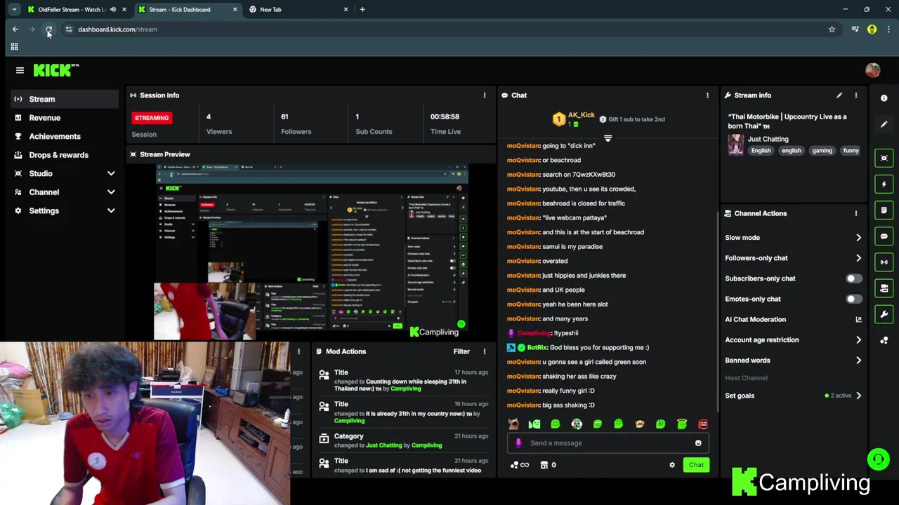Screen dimensions: 899x505
Task: Click the green Chat send button
Action: [696, 465]
